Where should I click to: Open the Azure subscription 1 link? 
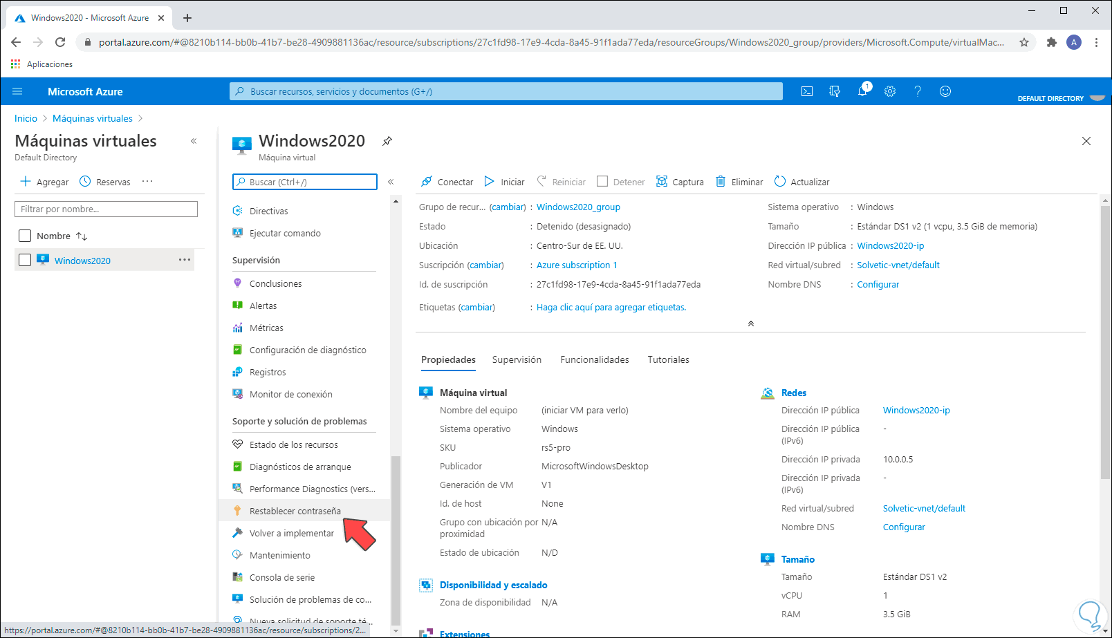pos(577,265)
